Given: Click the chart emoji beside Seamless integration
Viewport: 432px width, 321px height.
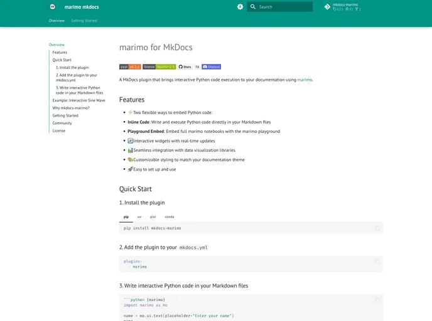Looking at the screenshot, I should pyautogui.click(x=131, y=150).
